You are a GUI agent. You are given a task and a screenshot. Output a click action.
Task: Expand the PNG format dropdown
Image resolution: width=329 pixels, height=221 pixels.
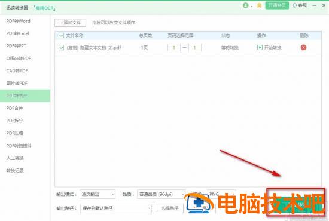click(221, 194)
